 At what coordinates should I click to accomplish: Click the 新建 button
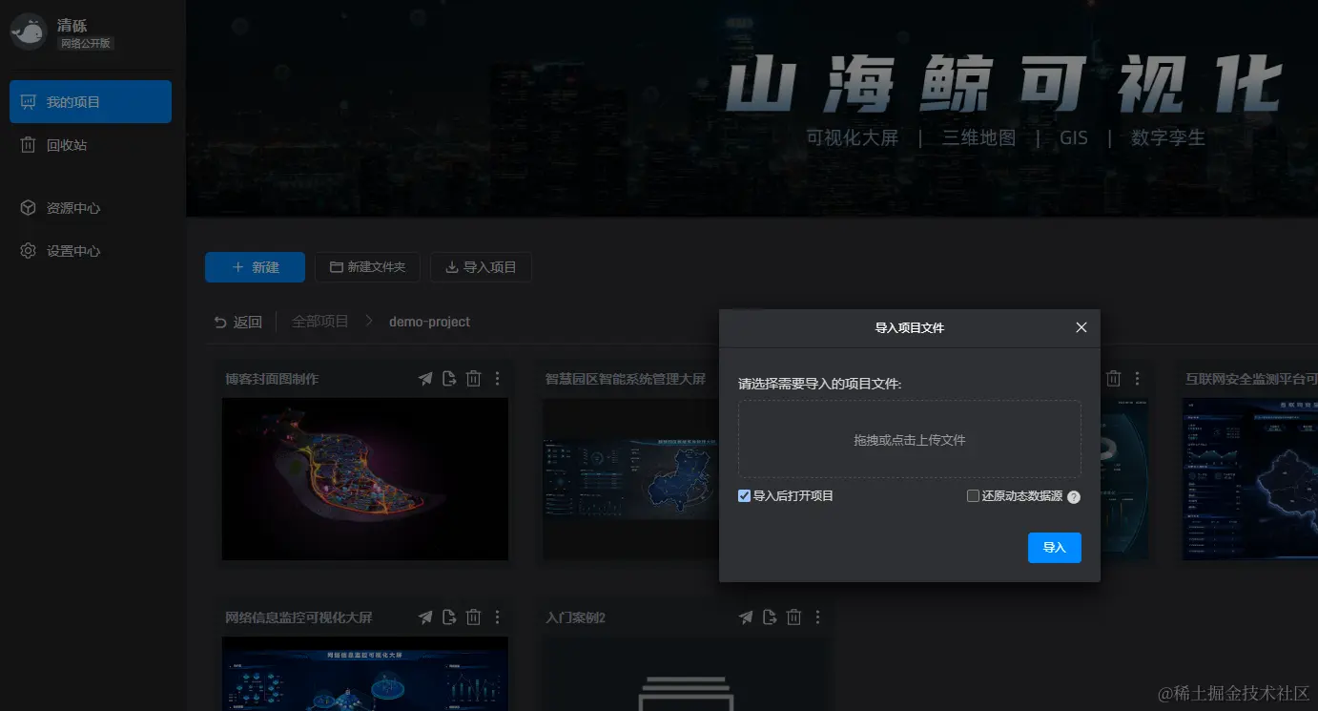click(255, 267)
